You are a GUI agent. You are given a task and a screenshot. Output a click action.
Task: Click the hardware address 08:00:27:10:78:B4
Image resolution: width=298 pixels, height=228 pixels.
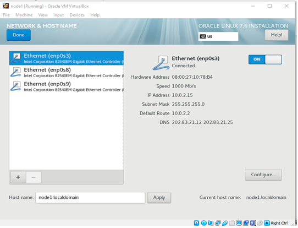coord(192,77)
